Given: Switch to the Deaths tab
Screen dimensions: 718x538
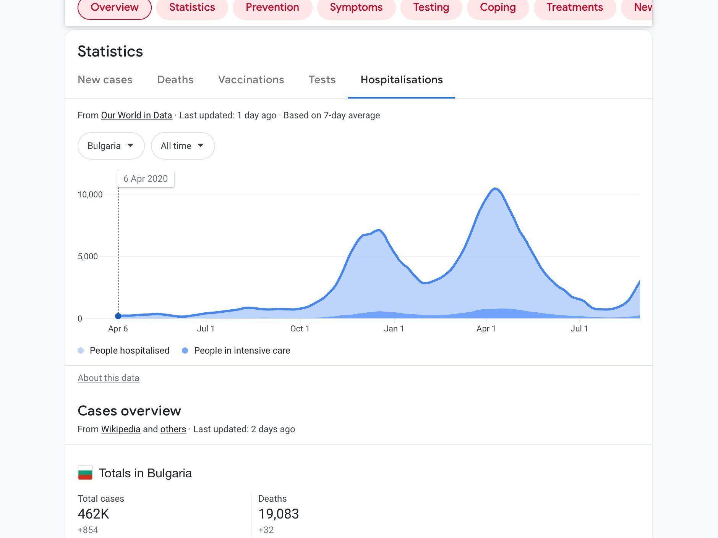Looking at the screenshot, I should tap(175, 79).
